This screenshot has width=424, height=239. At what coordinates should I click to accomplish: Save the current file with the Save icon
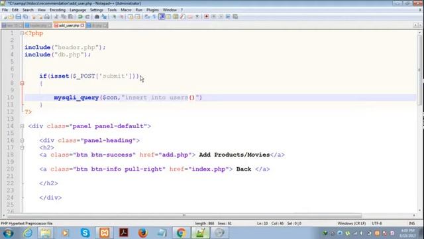18,17
